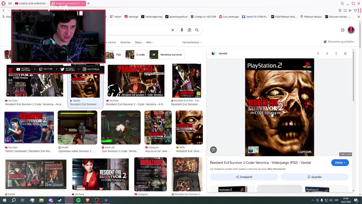Go to next image in preview panel
The height and width of the screenshot is (204, 362).
(327, 54)
